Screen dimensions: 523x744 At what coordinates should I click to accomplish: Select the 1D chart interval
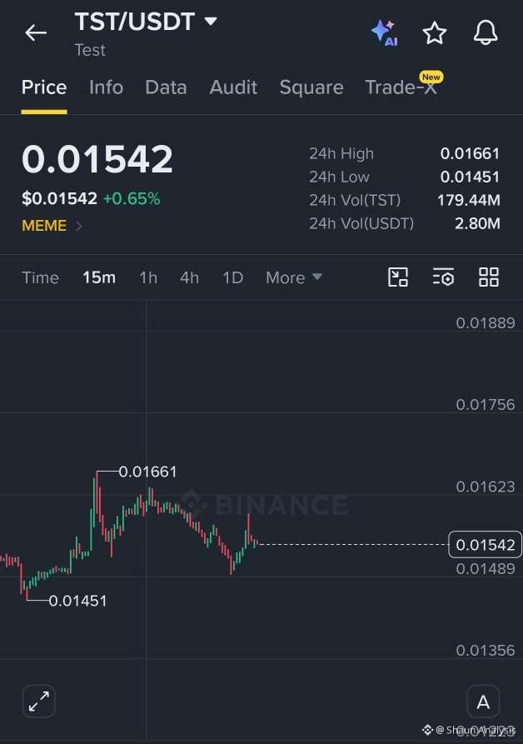coord(233,277)
